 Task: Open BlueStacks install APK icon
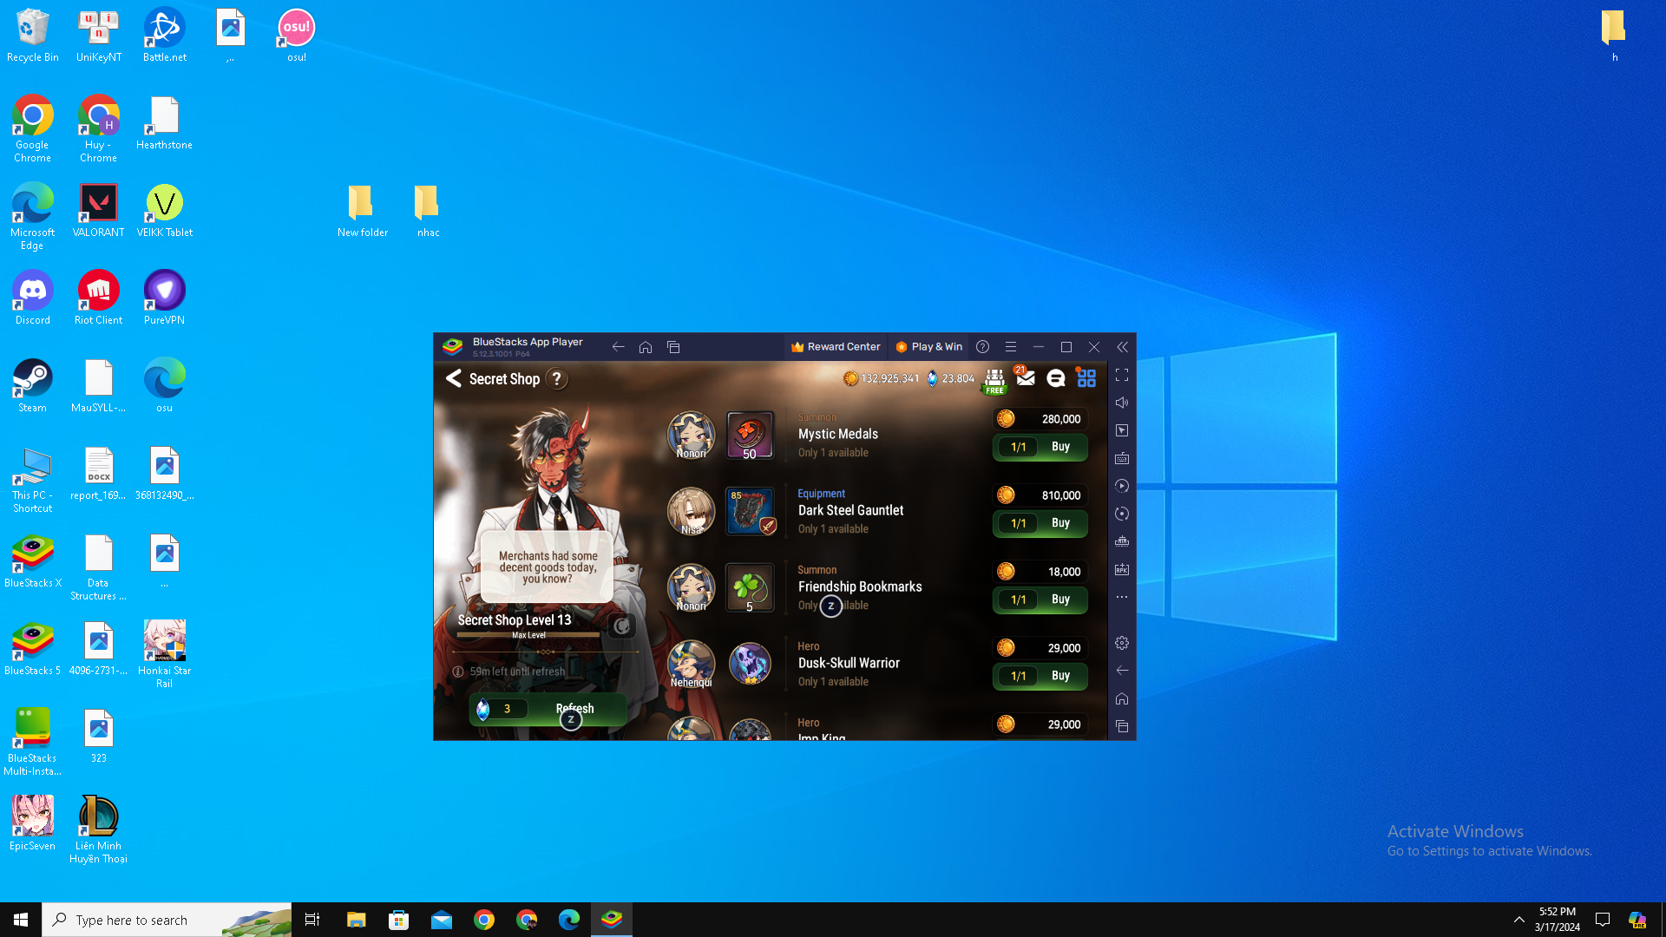pyautogui.click(x=1122, y=569)
